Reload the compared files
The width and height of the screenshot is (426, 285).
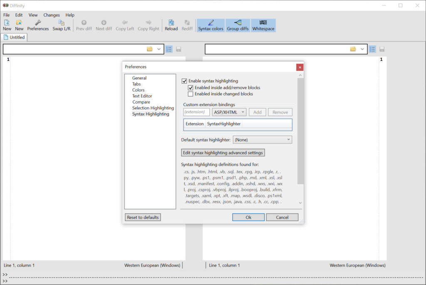point(171,25)
